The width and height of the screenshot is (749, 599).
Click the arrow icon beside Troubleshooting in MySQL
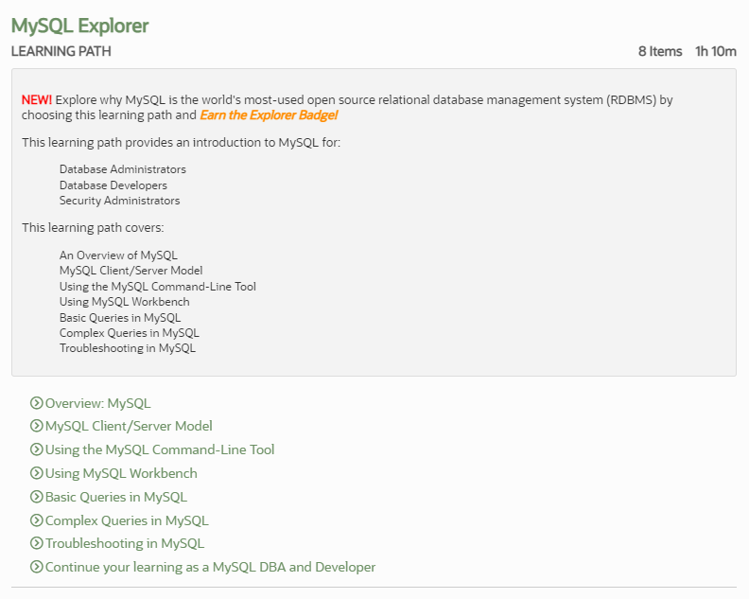(x=36, y=543)
